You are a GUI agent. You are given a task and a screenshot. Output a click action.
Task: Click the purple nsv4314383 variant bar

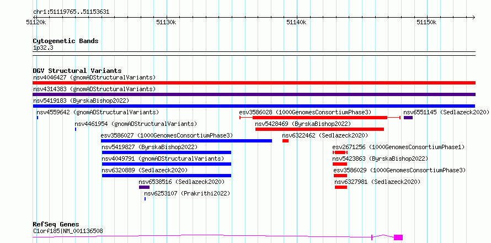[x=254, y=94]
